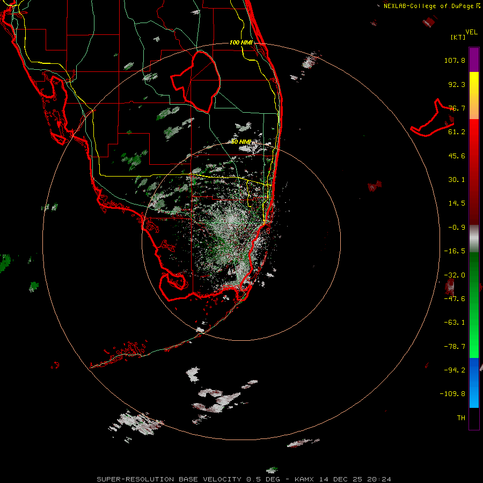The width and height of the screenshot is (483, 483).
Task: Pick the dark blue segment near -94.2
Action: point(474,370)
